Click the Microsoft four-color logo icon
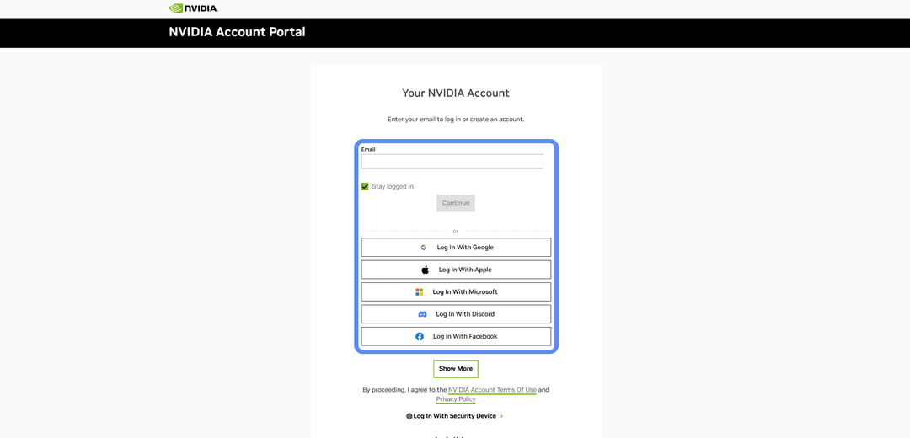910x438 pixels. (420, 291)
